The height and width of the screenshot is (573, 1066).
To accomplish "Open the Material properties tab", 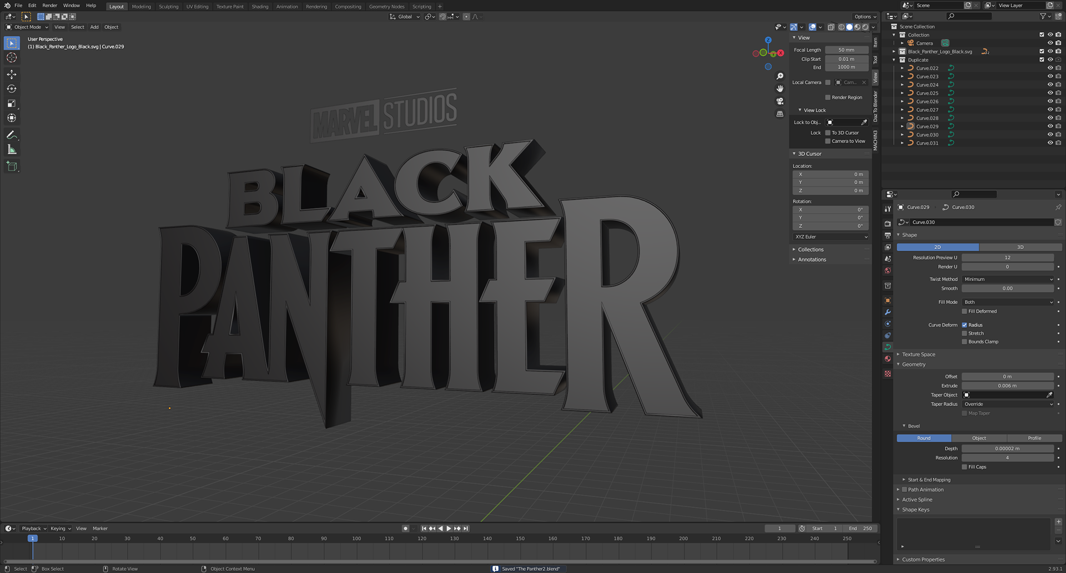I will 888,359.
